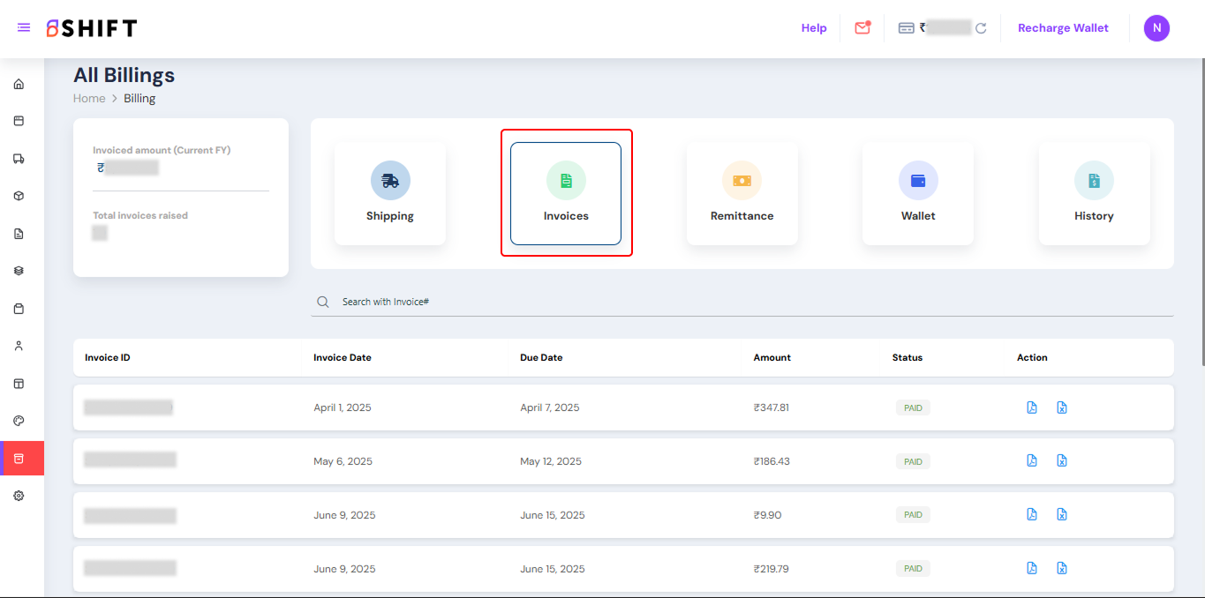The image size is (1205, 598).
Task: Click the Recharge Wallet button
Action: tap(1063, 28)
